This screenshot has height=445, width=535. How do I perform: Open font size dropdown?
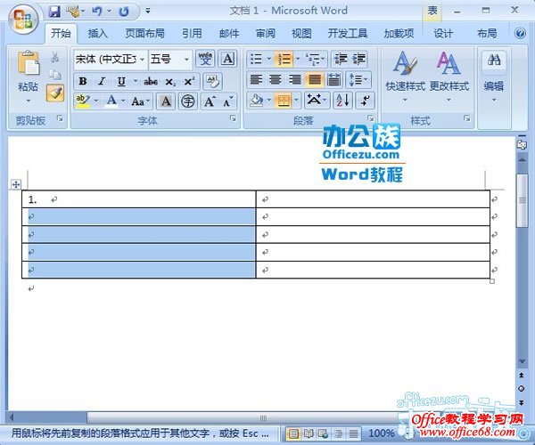coord(186,60)
